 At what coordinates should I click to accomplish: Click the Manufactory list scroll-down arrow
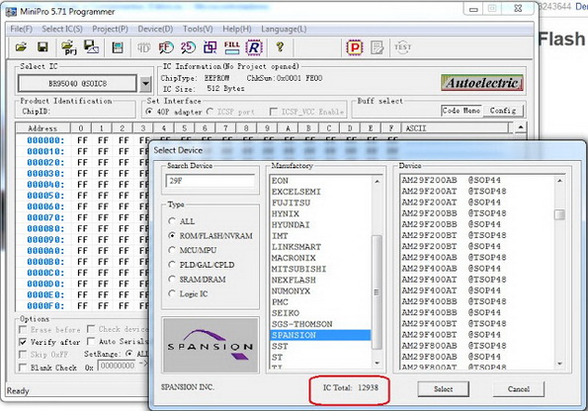(377, 363)
